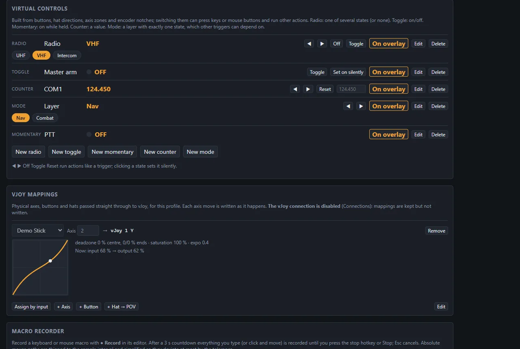Viewport: 520px width, 349px height.
Task: Click the 'vJoy 1 Y' target label
Action: coord(122,231)
